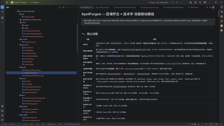The image size is (224, 126).
Task: Click the editor vertical scrollbar
Action: click(219, 13)
